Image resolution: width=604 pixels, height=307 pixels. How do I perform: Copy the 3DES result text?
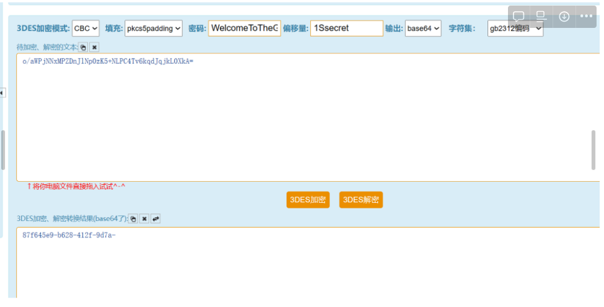point(133,219)
